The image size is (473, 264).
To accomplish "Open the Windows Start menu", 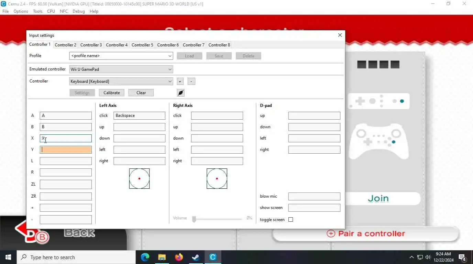I will (x=8, y=257).
